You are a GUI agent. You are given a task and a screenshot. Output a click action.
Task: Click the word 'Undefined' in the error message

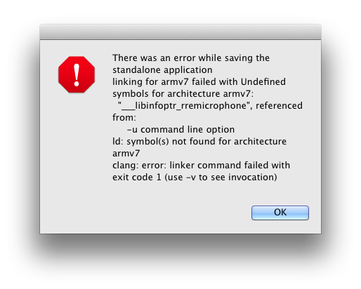(x=263, y=82)
